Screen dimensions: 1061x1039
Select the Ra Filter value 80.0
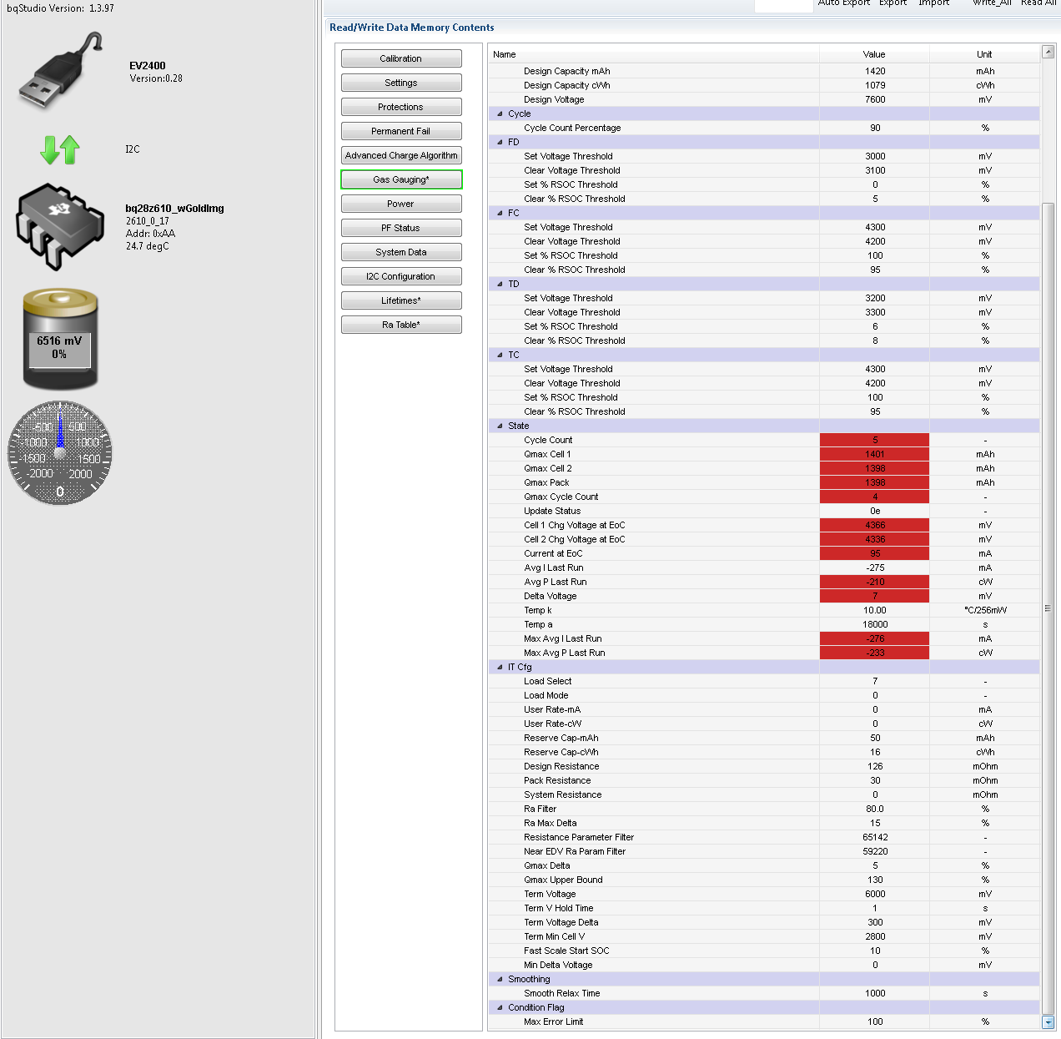click(x=874, y=809)
